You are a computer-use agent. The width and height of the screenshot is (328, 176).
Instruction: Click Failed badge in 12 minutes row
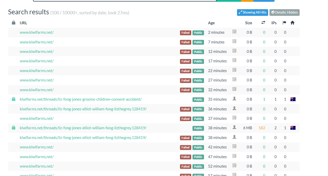[186, 52]
